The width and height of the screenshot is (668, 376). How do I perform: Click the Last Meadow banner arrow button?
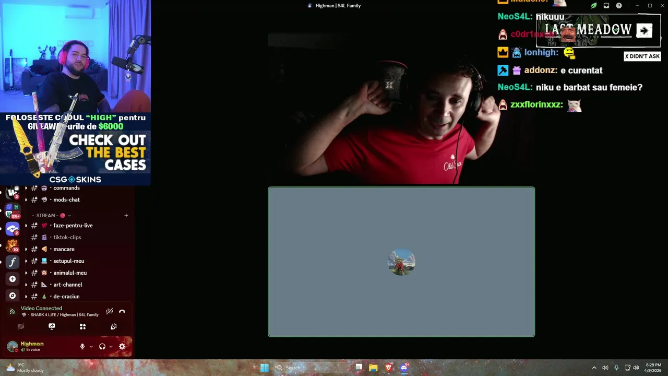click(x=644, y=31)
